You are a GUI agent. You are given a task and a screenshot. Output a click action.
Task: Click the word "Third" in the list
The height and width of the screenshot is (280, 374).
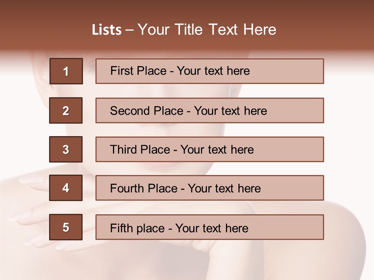[123, 150]
